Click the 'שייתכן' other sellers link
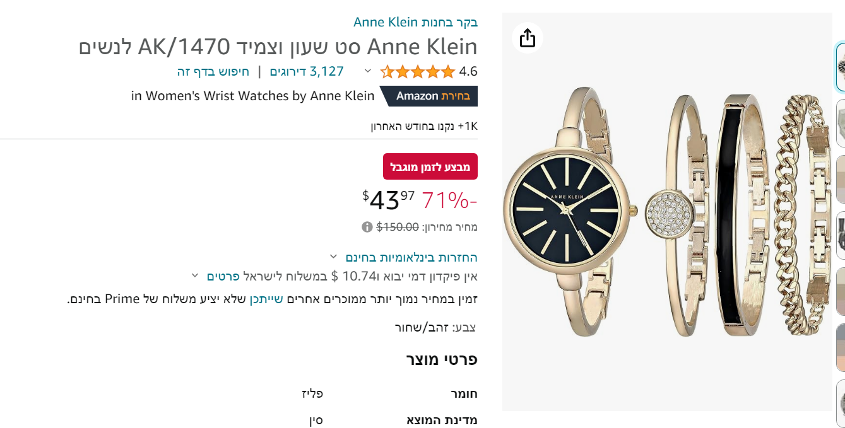Screen dimensions: 845x428 click(265, 299)
